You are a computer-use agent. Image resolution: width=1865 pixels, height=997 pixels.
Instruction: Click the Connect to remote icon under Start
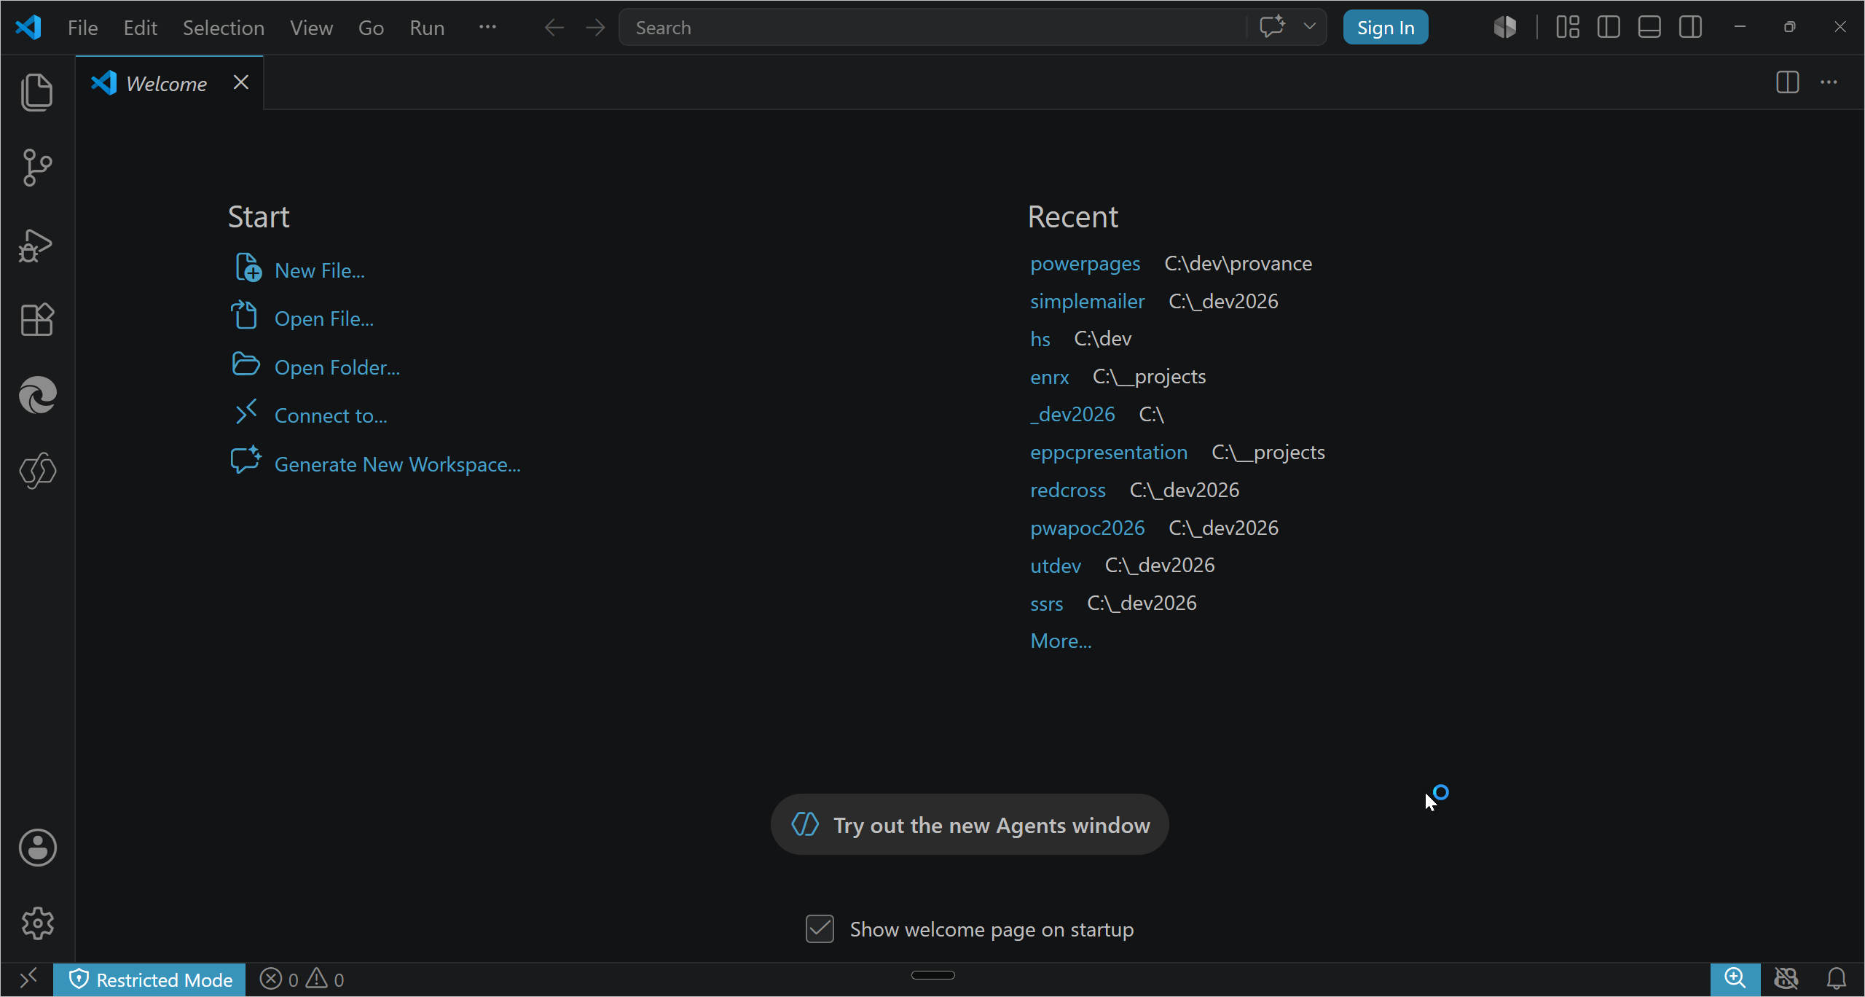(246, 412)
